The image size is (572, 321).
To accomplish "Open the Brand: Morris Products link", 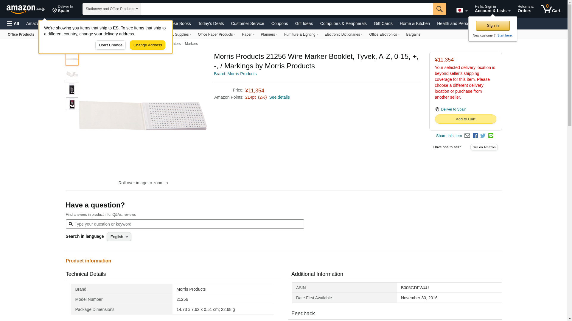I will pos(235,74).
